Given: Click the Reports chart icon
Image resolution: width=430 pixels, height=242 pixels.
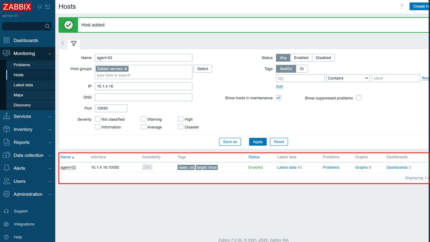Looking at the screenshot, I should point(7,142).
